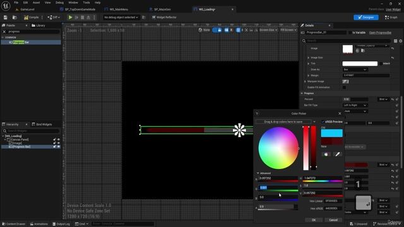Click on the color wheel
404x227 pixels.
click(278, 148)
